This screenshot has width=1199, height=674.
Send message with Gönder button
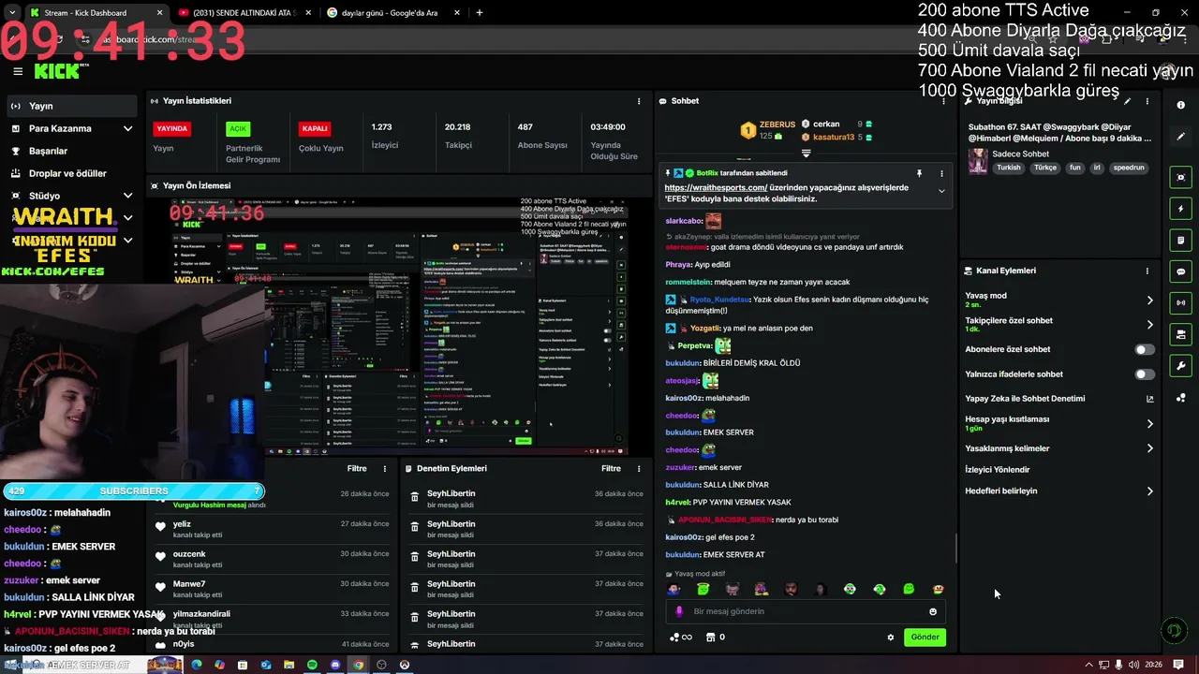coord(925,637)
